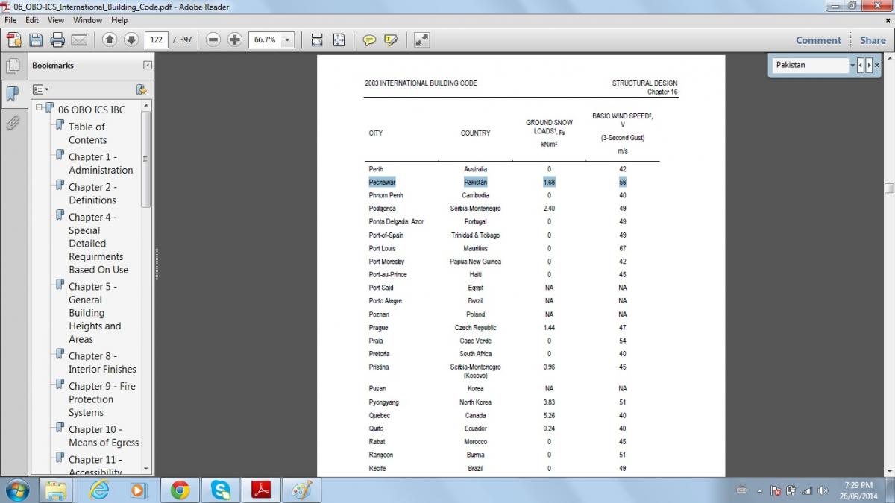Open the View menu
The image size is (895, 503).
pos(56,20)
